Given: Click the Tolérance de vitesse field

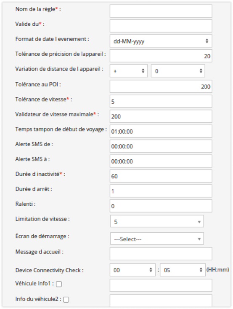Looking at the screenshot, I should click(161, 101).
